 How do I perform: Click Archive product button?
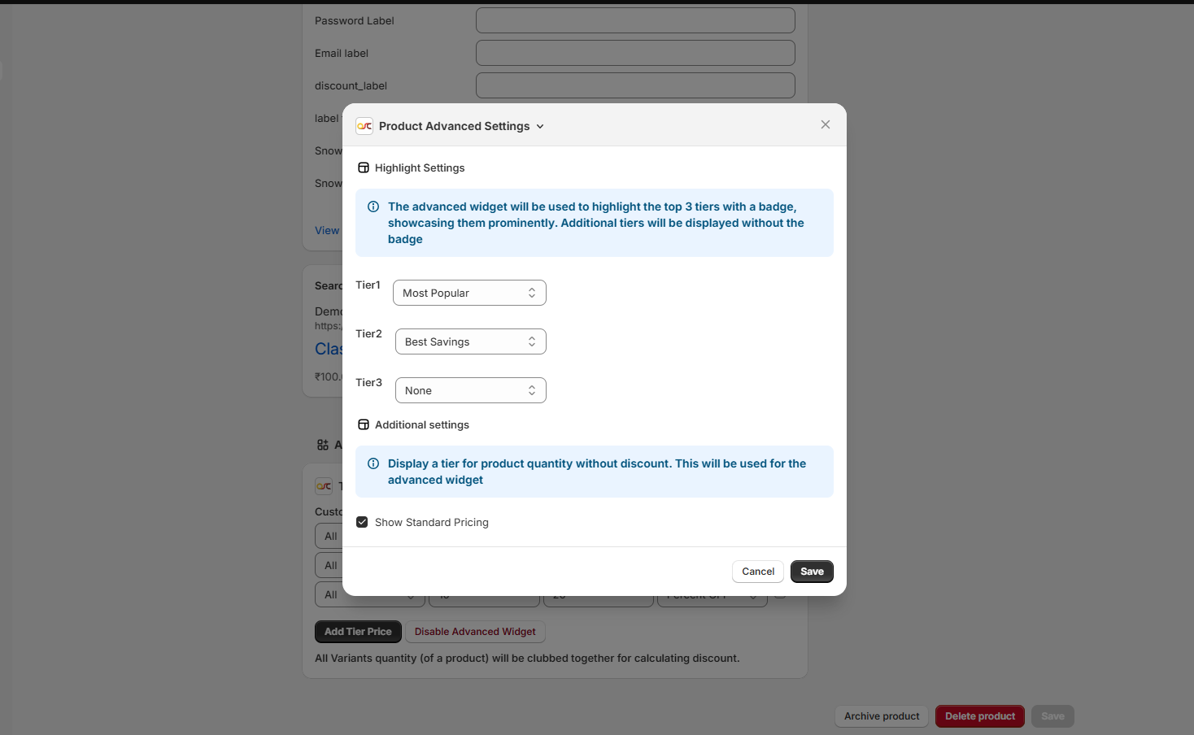click(882, 716)
